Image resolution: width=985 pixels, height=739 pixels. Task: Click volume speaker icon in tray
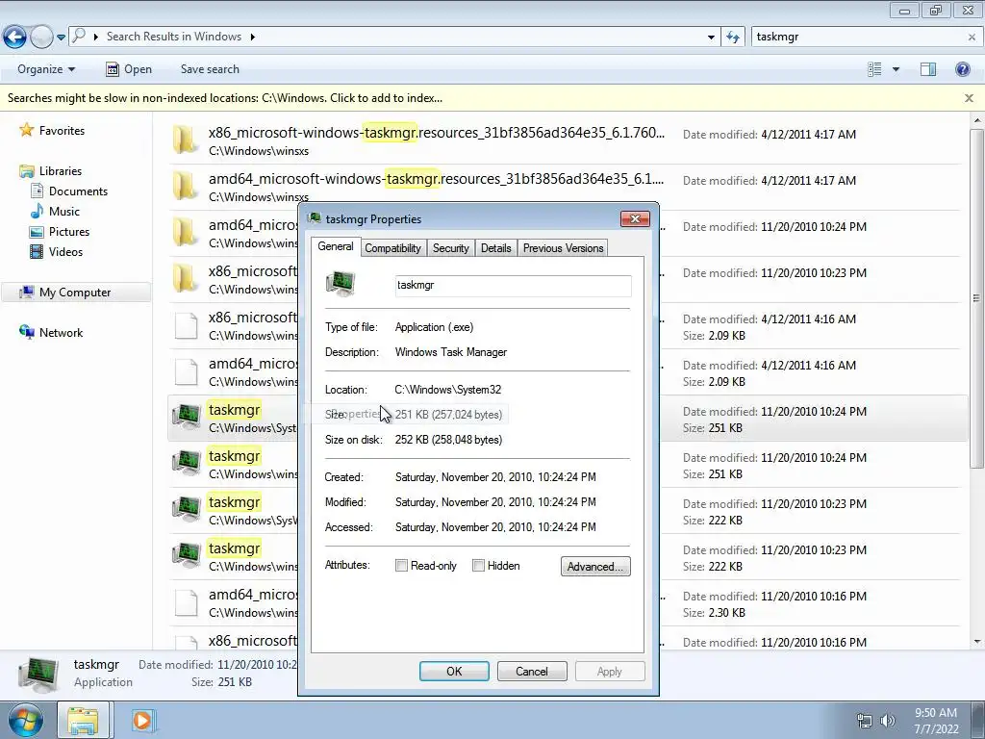click(887, 721)
